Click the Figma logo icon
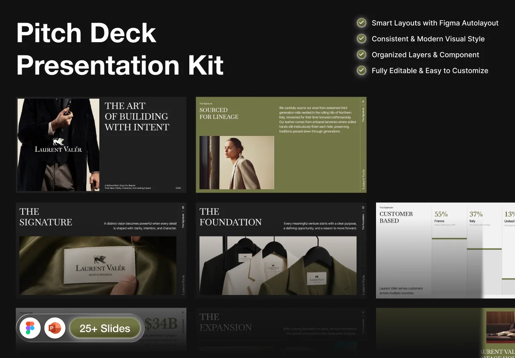The image size is (515, 358). 30,328
